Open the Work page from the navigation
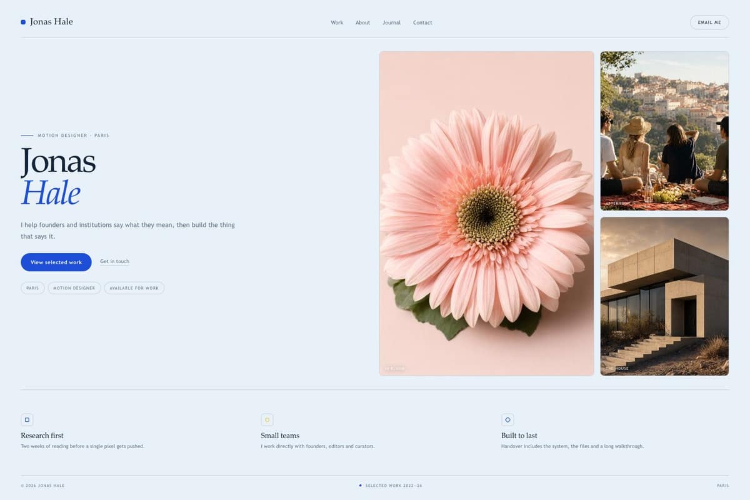 tap(337, 22)
